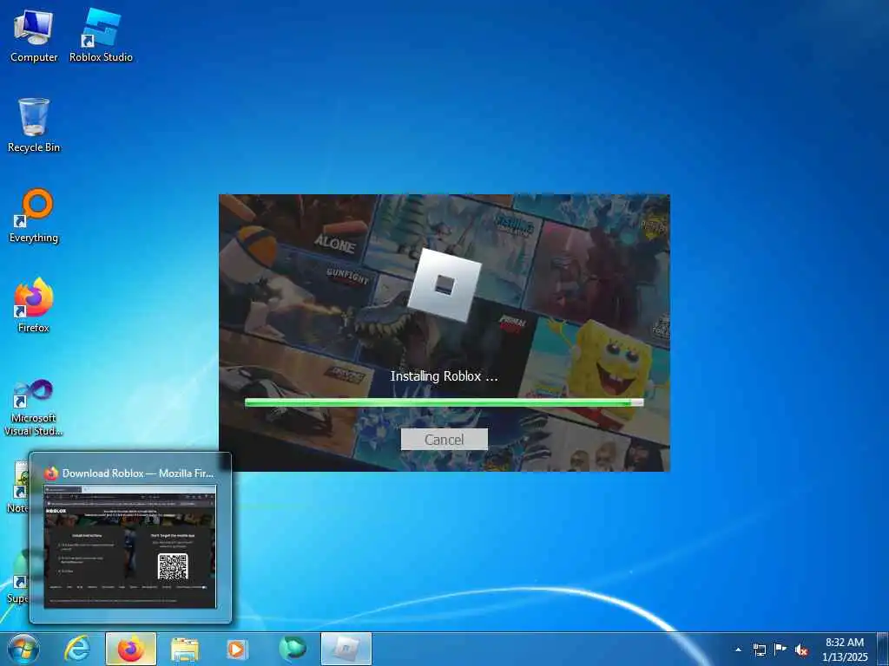The image size is (889, 666).
Task: Click the muted volume tray icon
Action: 801,650
